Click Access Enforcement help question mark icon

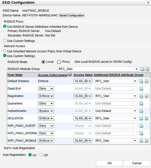tap(70, 75)
